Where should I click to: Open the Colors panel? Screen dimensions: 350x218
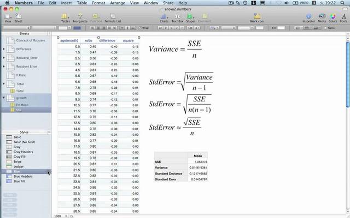click(x=332, y=18)
